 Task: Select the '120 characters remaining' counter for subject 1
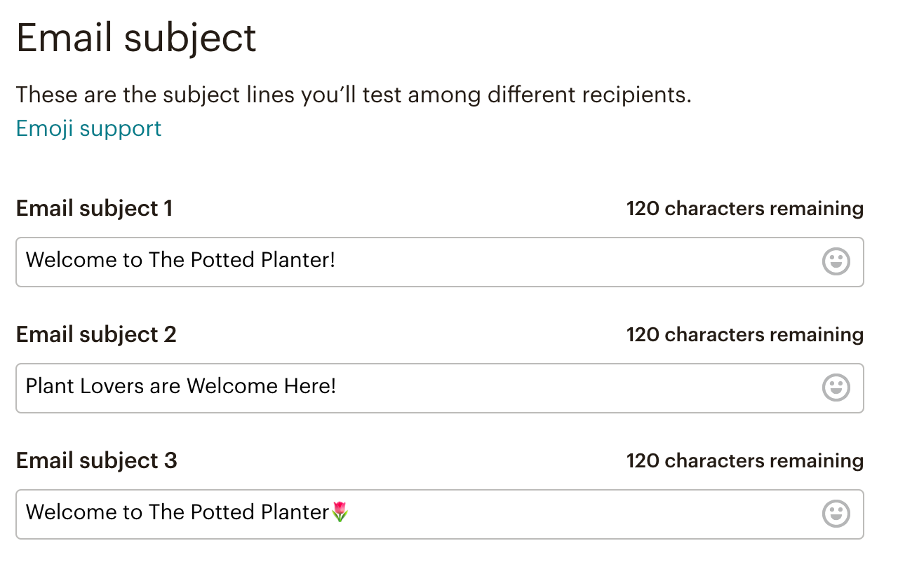click(x=745, y=208)
